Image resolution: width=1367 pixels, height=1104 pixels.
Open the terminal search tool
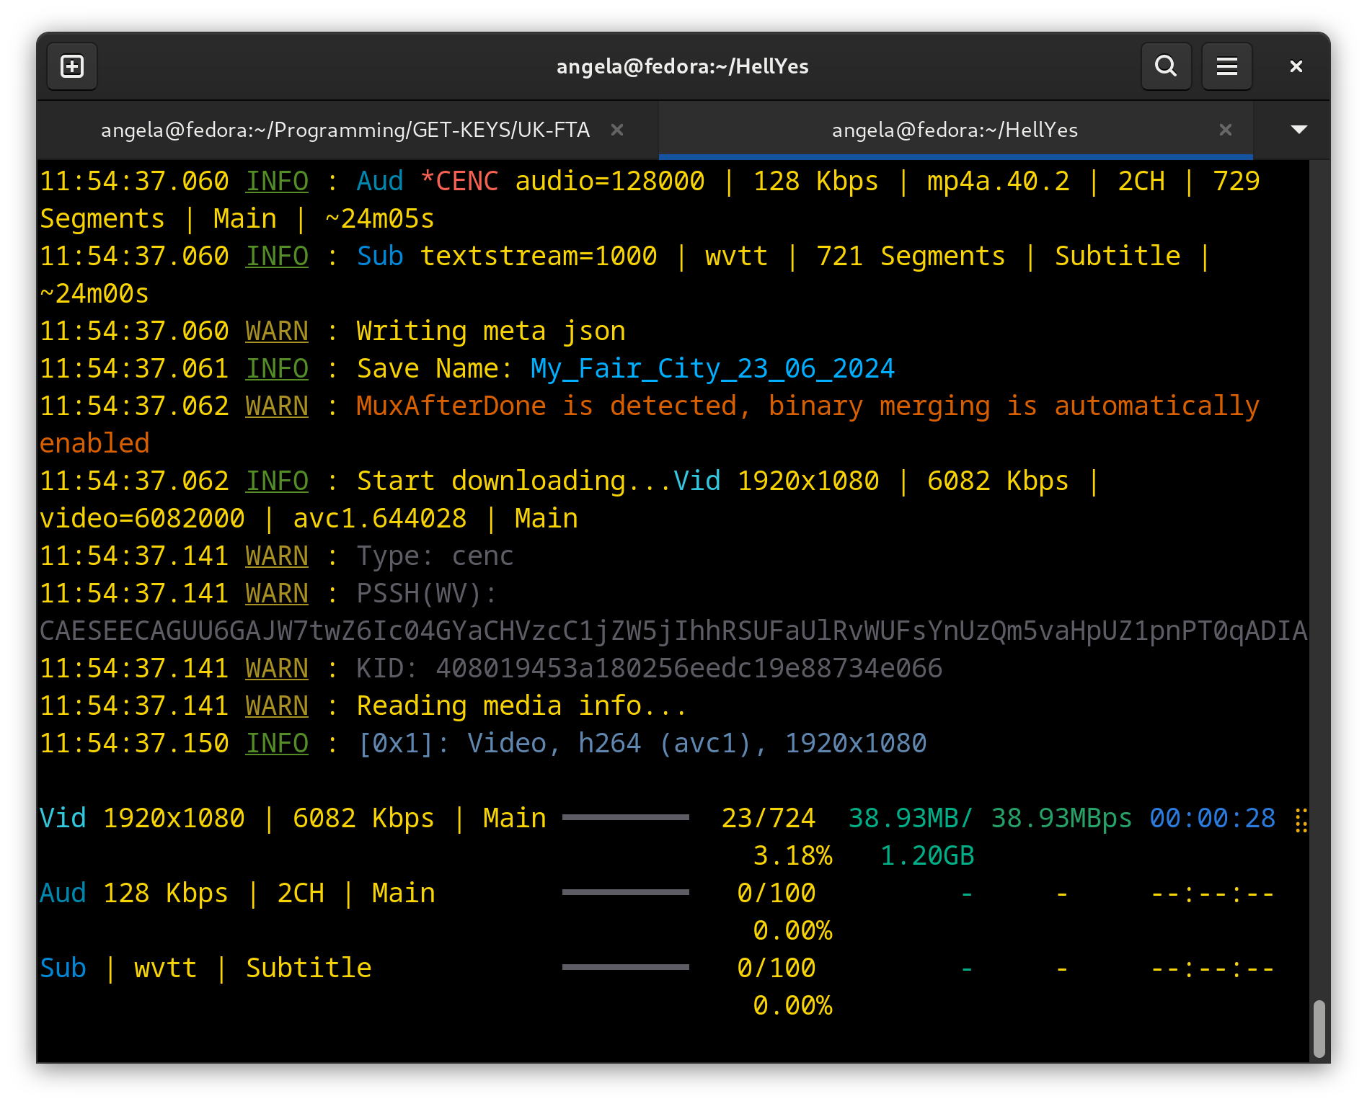click(1166, 67)
